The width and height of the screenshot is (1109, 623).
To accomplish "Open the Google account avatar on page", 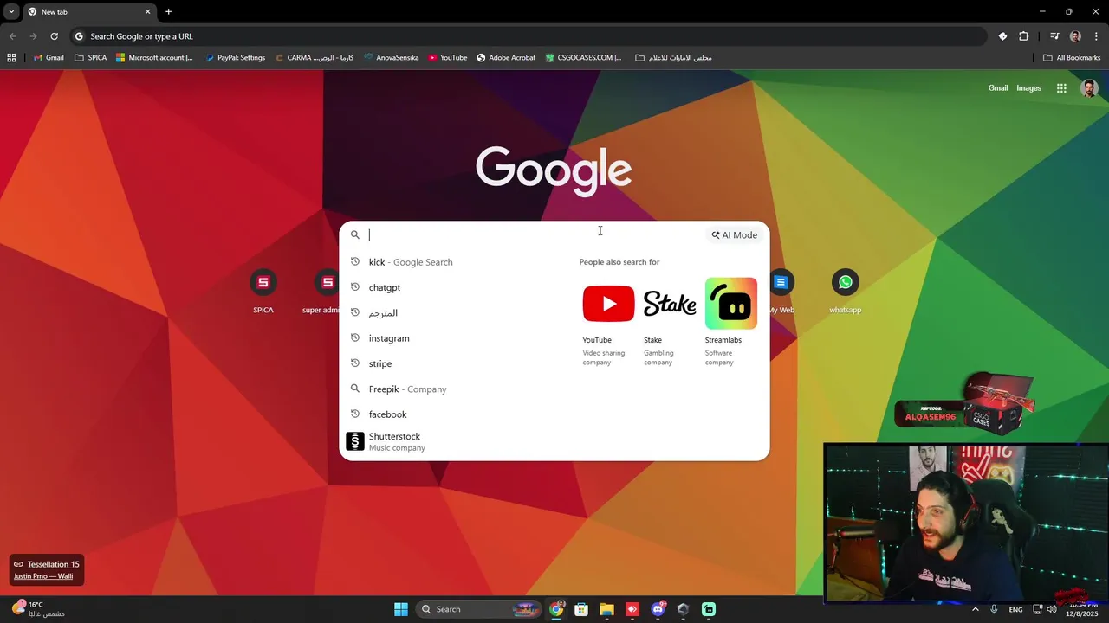I will 1090,88.
